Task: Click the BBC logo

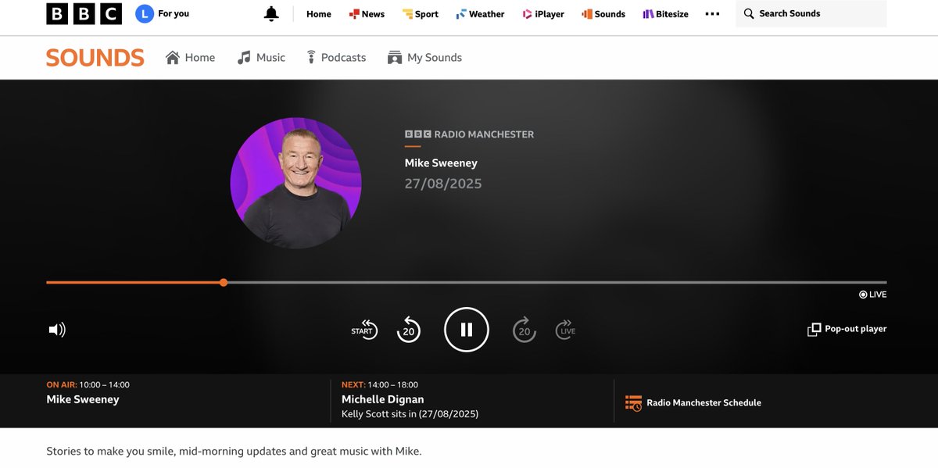Action: pos(84,13)
